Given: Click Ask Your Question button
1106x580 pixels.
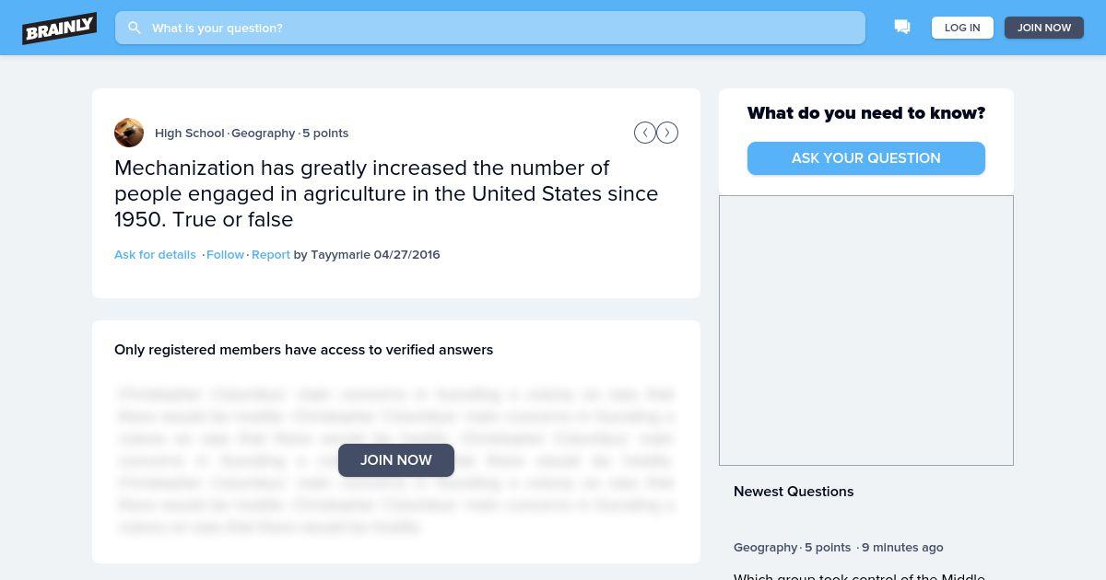Looking at the screenshot, I should point(866,158).
